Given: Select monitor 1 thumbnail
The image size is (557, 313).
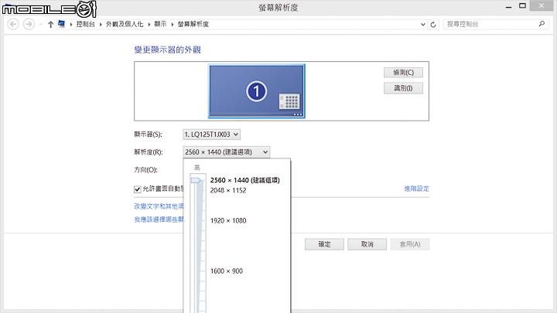Looking at the screenshot, I should pos(257,91).
